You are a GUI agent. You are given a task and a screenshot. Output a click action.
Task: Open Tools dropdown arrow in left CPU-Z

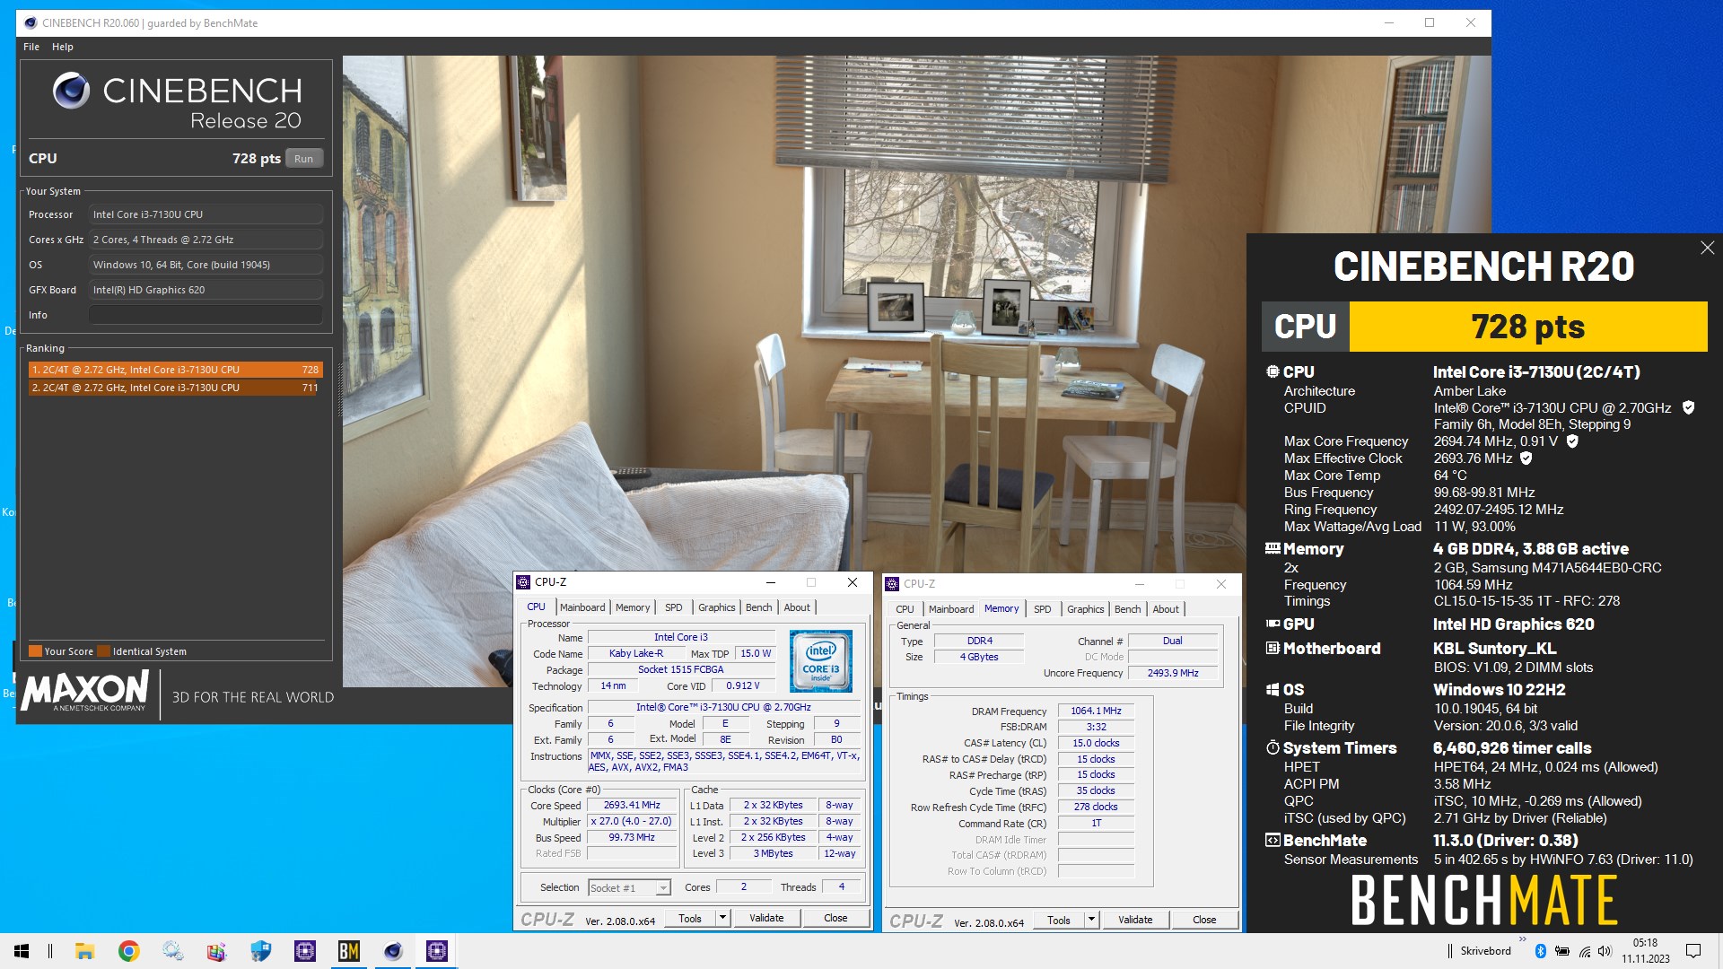[722, 918]
